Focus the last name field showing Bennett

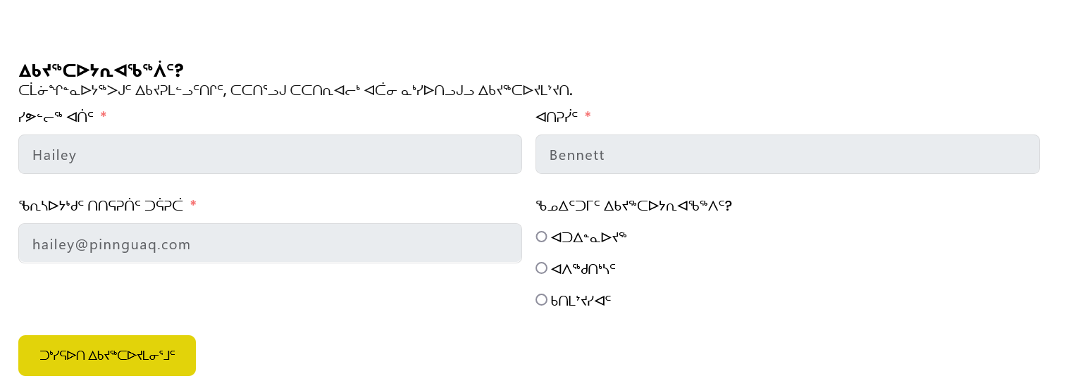pos(787,154)
